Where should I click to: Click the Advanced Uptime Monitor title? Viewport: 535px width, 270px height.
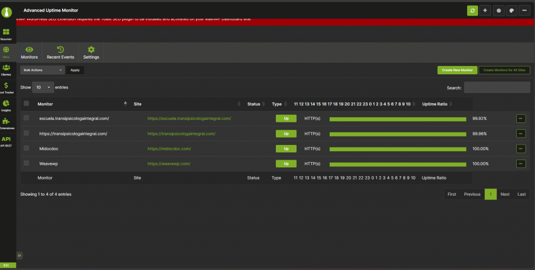point(51,10)
